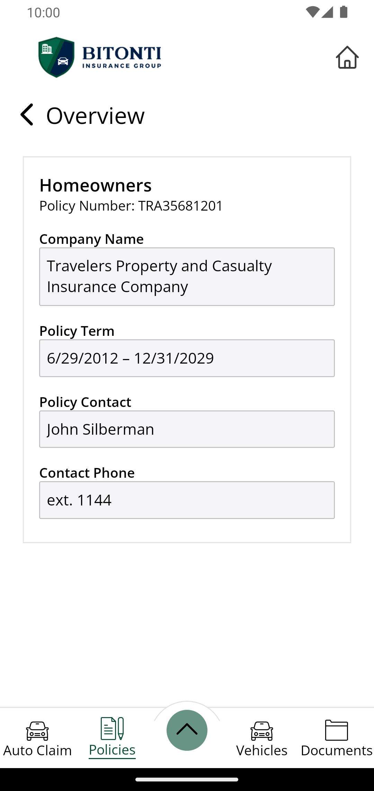The image size is (374, 791).
Task: Tap the home icon in header
Action: [x=347, y=58]
